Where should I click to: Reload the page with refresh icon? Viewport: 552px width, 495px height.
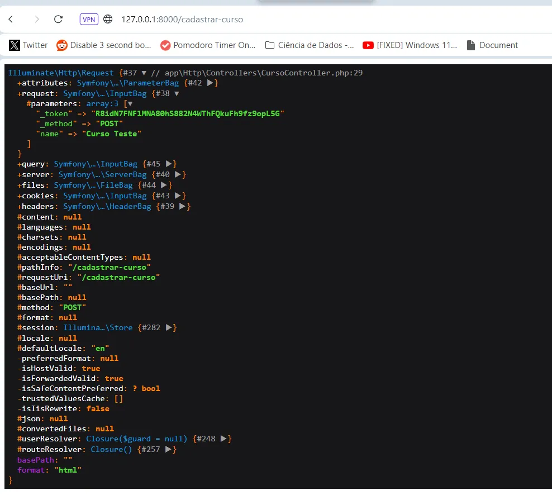coord(58,20)
